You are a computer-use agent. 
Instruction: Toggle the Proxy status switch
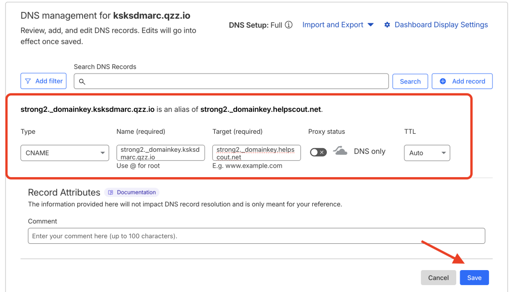coord(318,152)
